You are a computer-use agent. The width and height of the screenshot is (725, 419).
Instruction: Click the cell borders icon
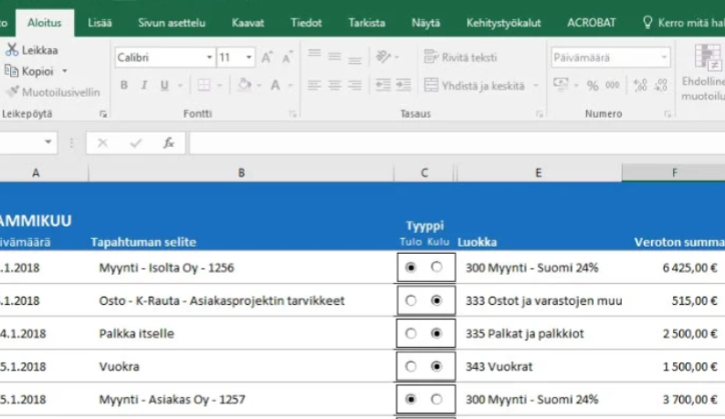coord(204,85)
